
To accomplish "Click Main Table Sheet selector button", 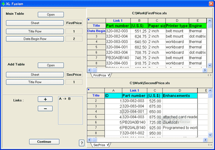I will tap(35, 23).
